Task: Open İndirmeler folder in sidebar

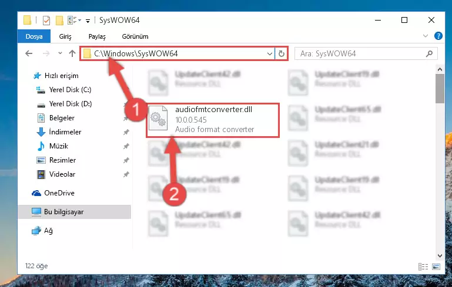Action: coord(65,132)
